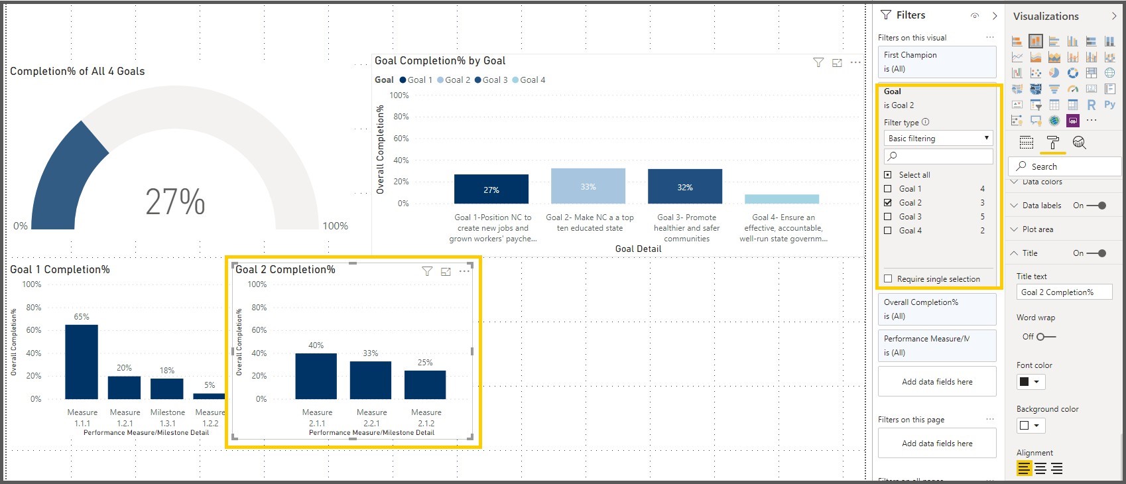Select the card visual

point(1092,89)
